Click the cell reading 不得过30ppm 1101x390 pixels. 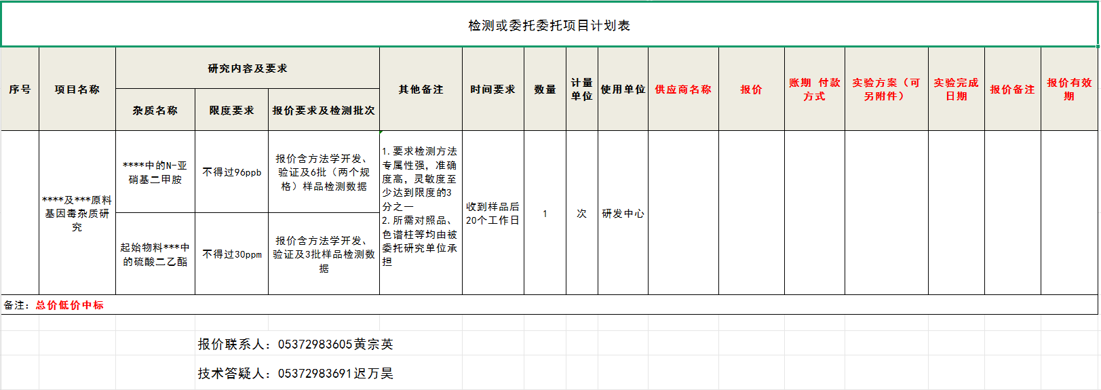pos(231,254)
